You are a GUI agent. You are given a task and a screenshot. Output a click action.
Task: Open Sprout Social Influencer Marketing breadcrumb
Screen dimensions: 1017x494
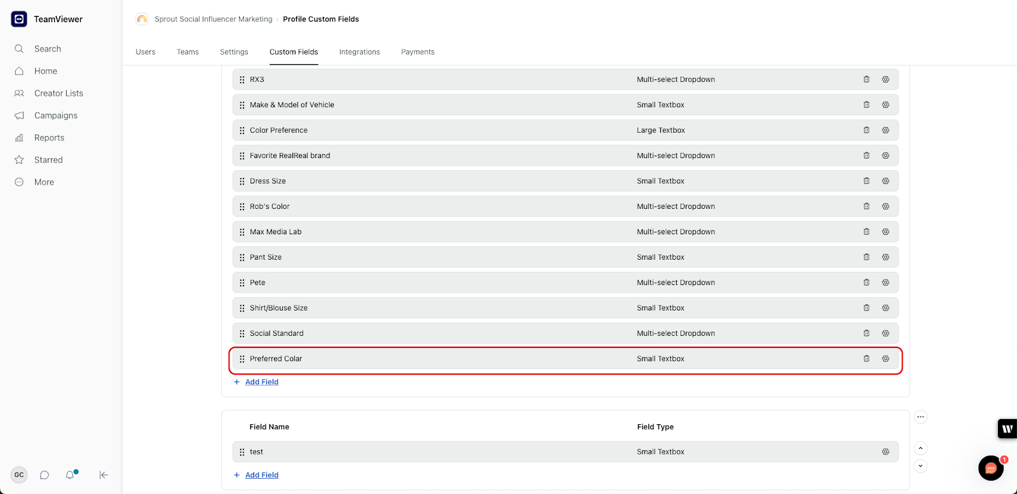213,19
